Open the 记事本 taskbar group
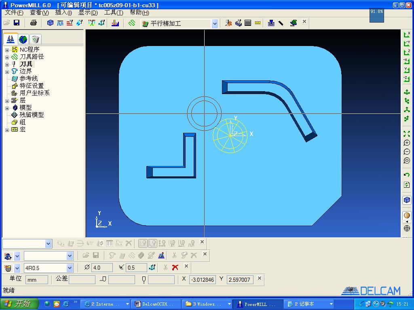 (x=309, y=304)
